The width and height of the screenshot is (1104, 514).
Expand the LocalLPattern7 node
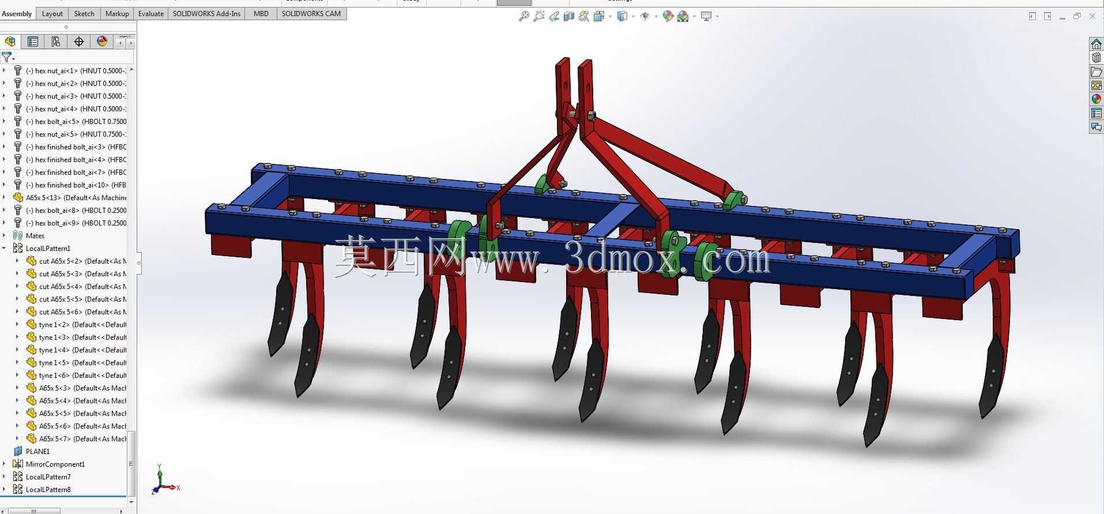(5, 477)
